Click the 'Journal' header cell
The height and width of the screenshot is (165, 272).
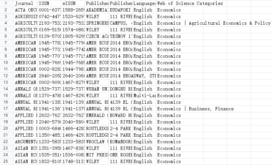tap(26, 3)
